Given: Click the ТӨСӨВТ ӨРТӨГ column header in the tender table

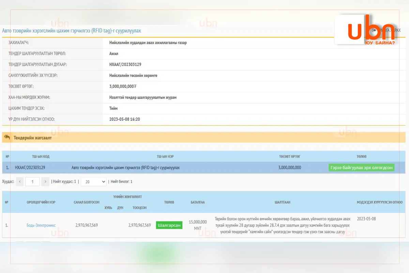Looking at the screenshot, I should pyautogui.click(x=289, y=156).
